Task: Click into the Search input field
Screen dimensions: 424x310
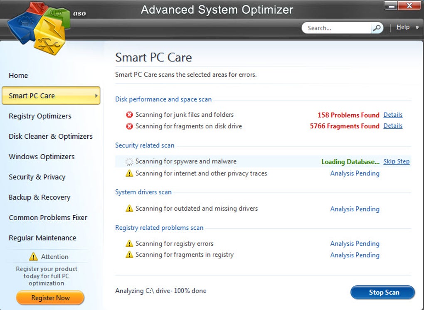Action: (x=336, y=28)
